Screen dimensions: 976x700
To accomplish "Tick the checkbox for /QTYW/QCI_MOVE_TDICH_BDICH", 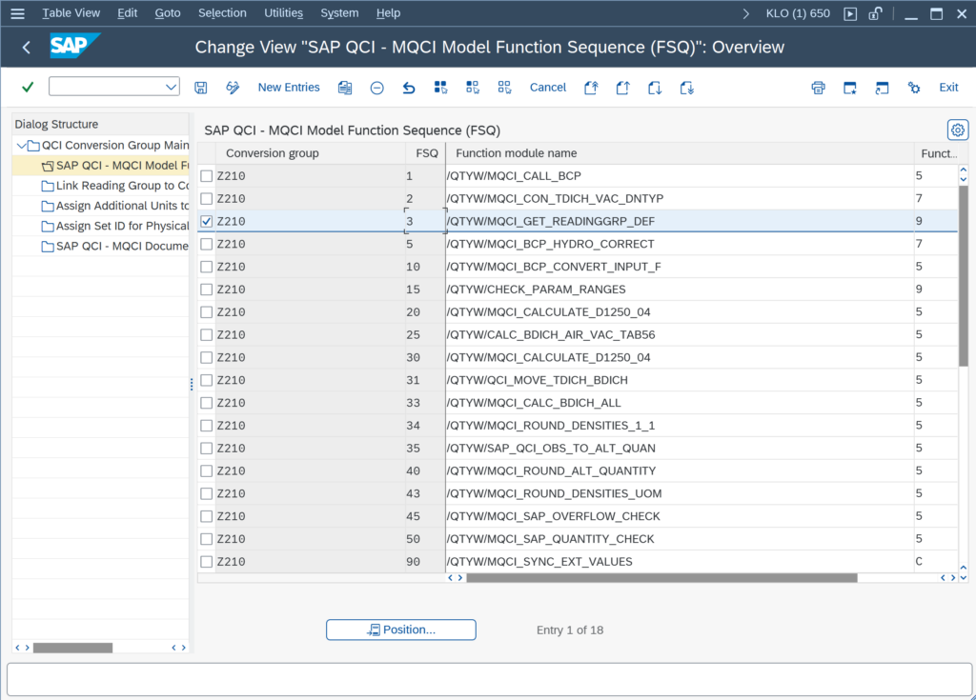I will [x=207, y=380].
